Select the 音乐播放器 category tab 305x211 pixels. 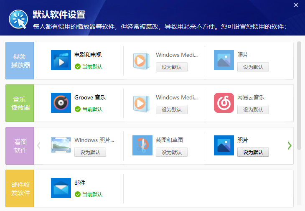[20, 103]
